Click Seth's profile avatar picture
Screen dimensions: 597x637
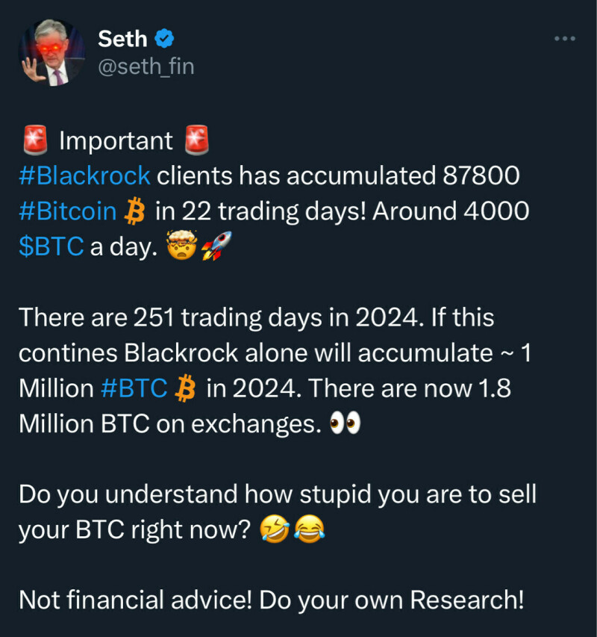coord(51,51)
